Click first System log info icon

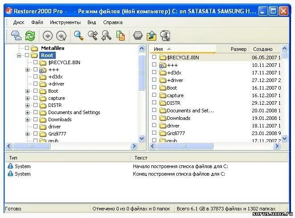pyautogui.click(x=10, y=166)
